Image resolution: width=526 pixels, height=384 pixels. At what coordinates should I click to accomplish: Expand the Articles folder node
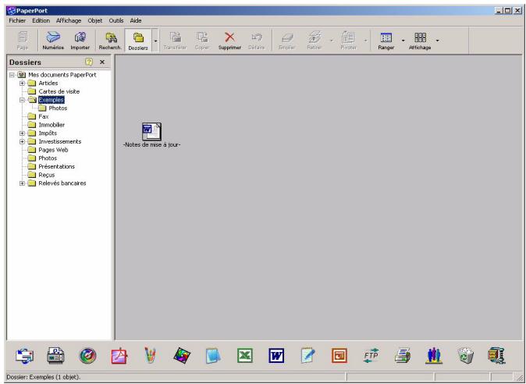pyautogui.click(x=22, y=84)
